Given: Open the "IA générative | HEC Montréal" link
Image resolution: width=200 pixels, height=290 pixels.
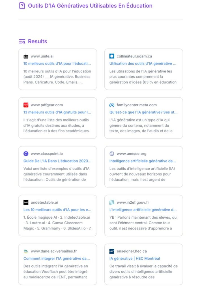Looking at the screenshot, I should click(x=135, y=258).
